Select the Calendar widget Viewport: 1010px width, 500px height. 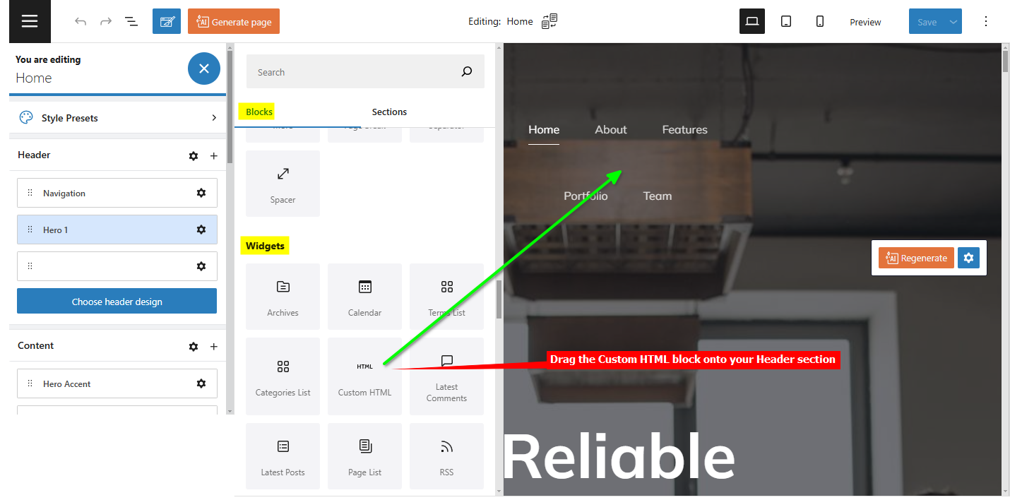(364, 297)
